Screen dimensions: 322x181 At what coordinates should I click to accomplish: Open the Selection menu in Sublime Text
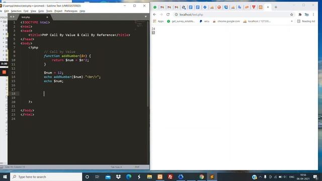(x=16, y=11)
